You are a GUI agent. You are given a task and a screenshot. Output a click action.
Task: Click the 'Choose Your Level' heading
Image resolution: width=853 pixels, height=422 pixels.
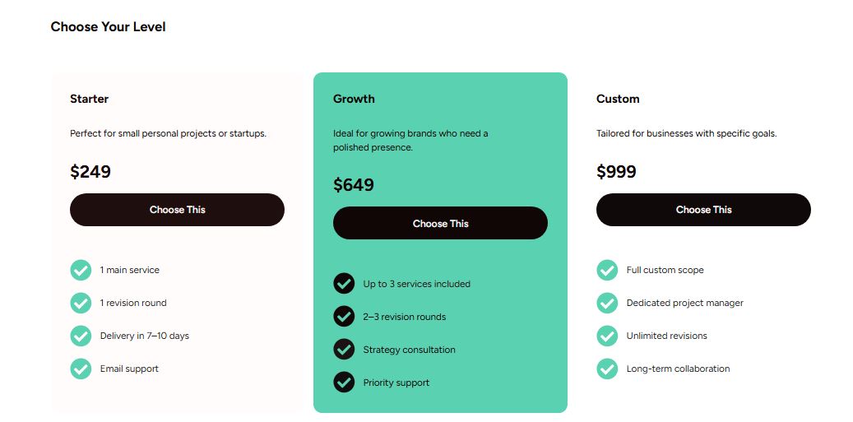[x=108, y=27]
